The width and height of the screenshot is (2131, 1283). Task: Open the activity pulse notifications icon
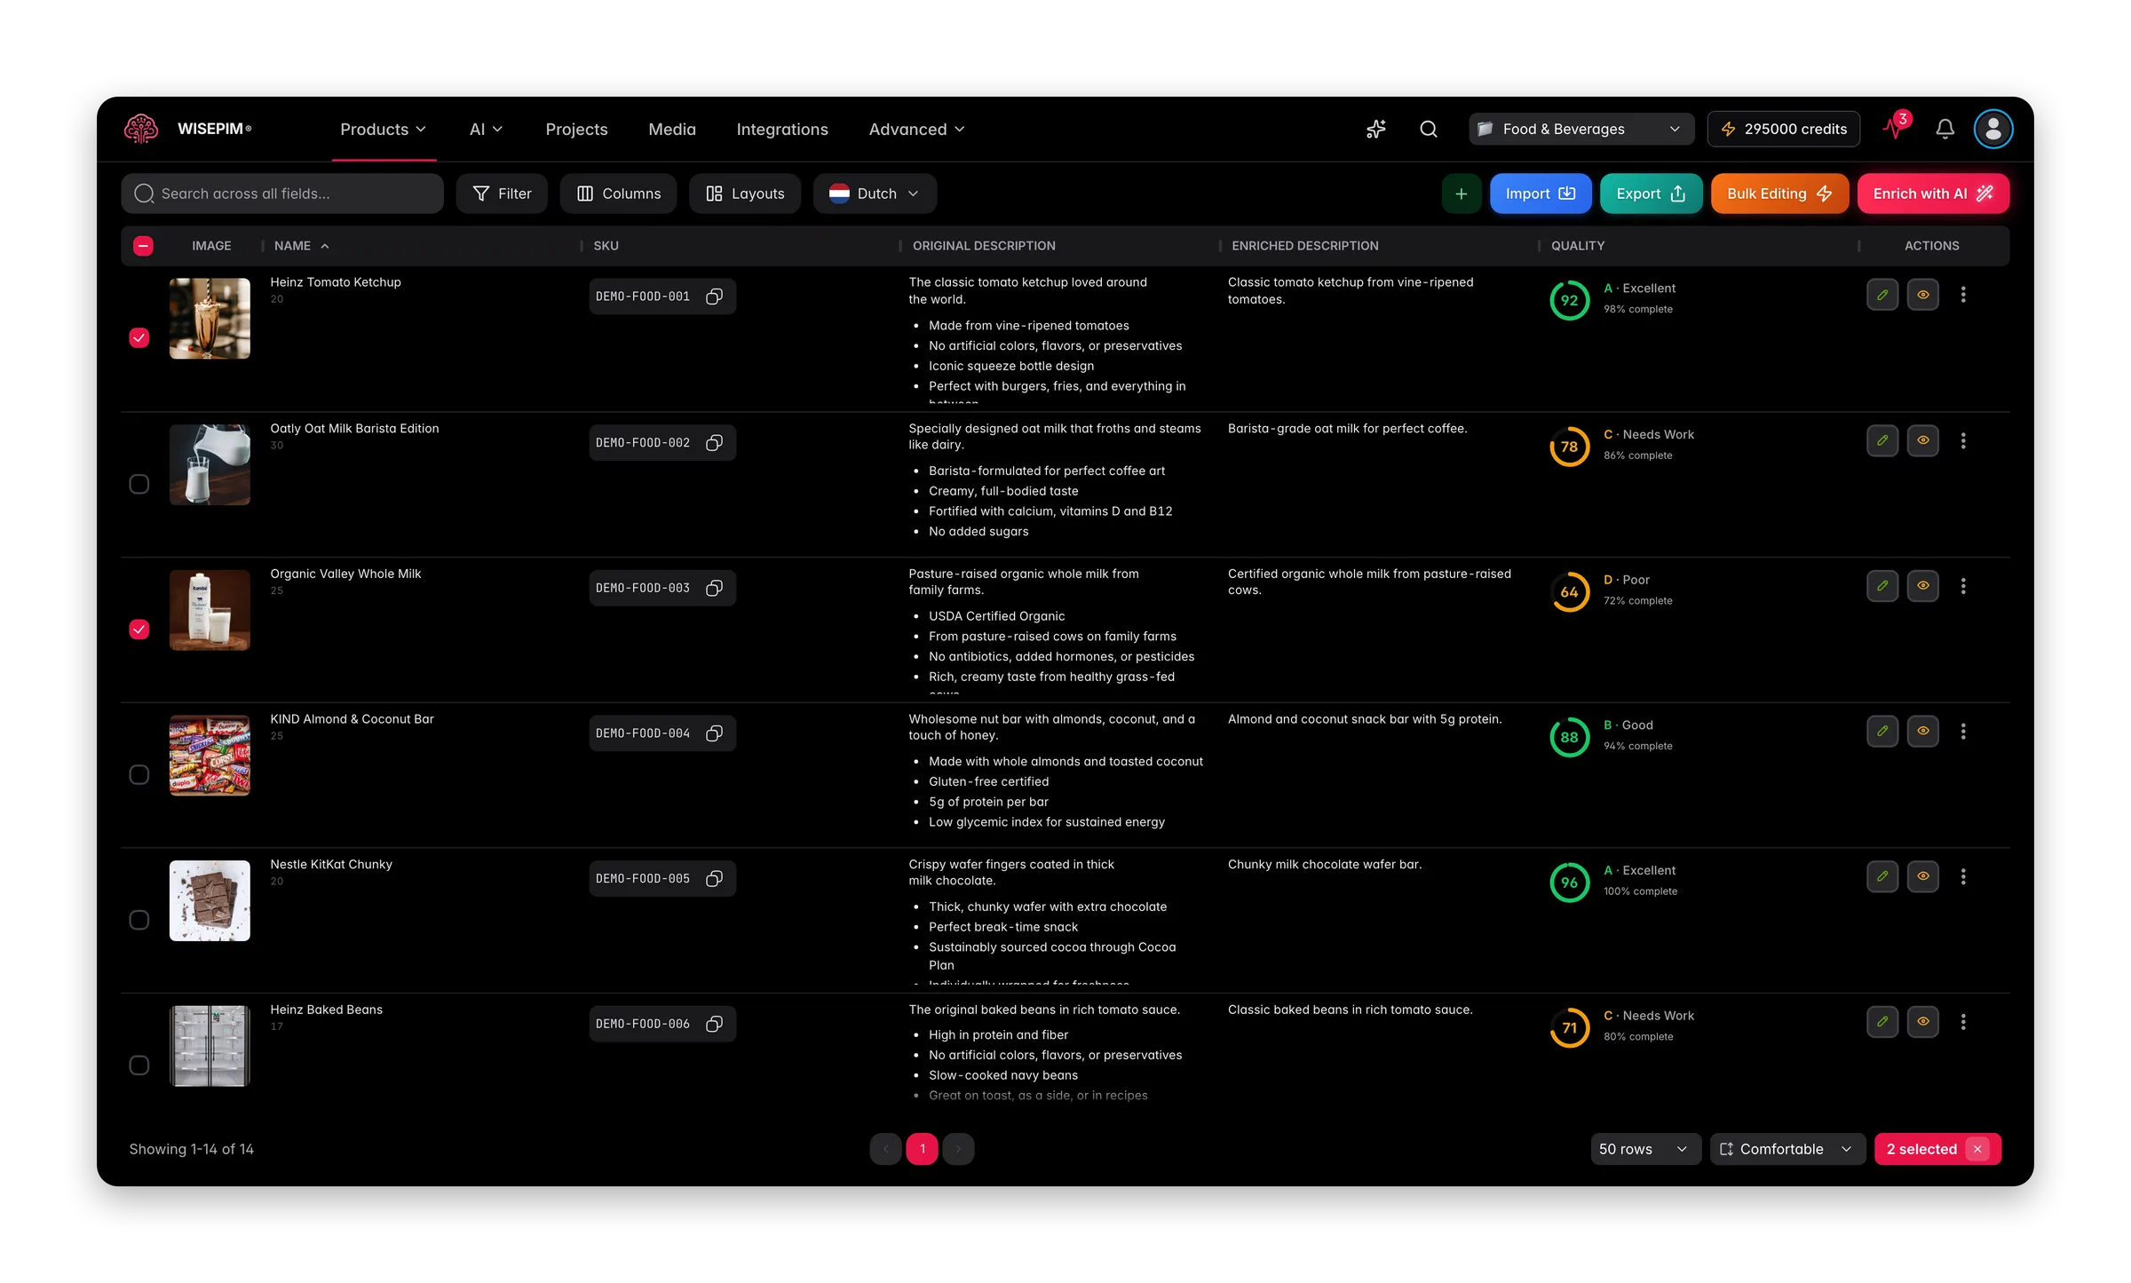click(1895, 128)
